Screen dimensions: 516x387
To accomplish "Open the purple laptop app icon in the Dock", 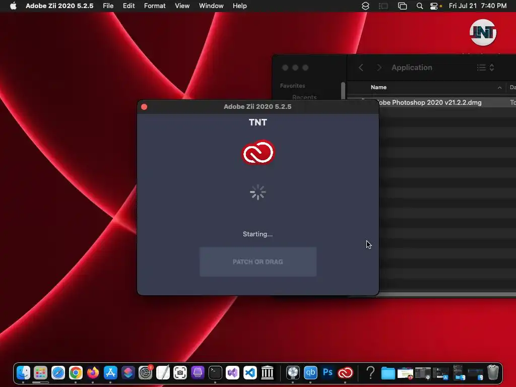I will (x=198, y=372).
